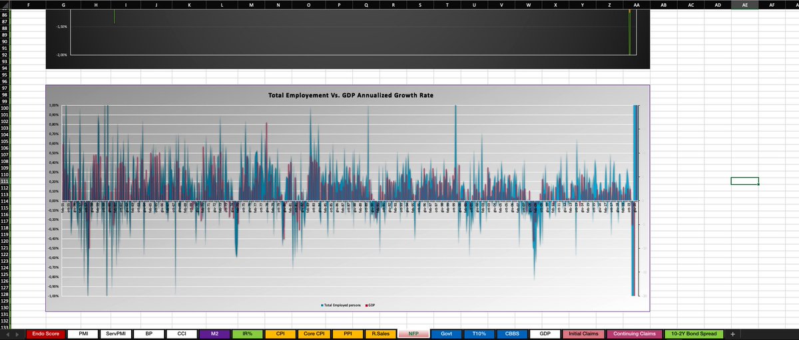Switch to the GDP sheet tab
This screenshot has width=799, height=340.
[545, 333]
